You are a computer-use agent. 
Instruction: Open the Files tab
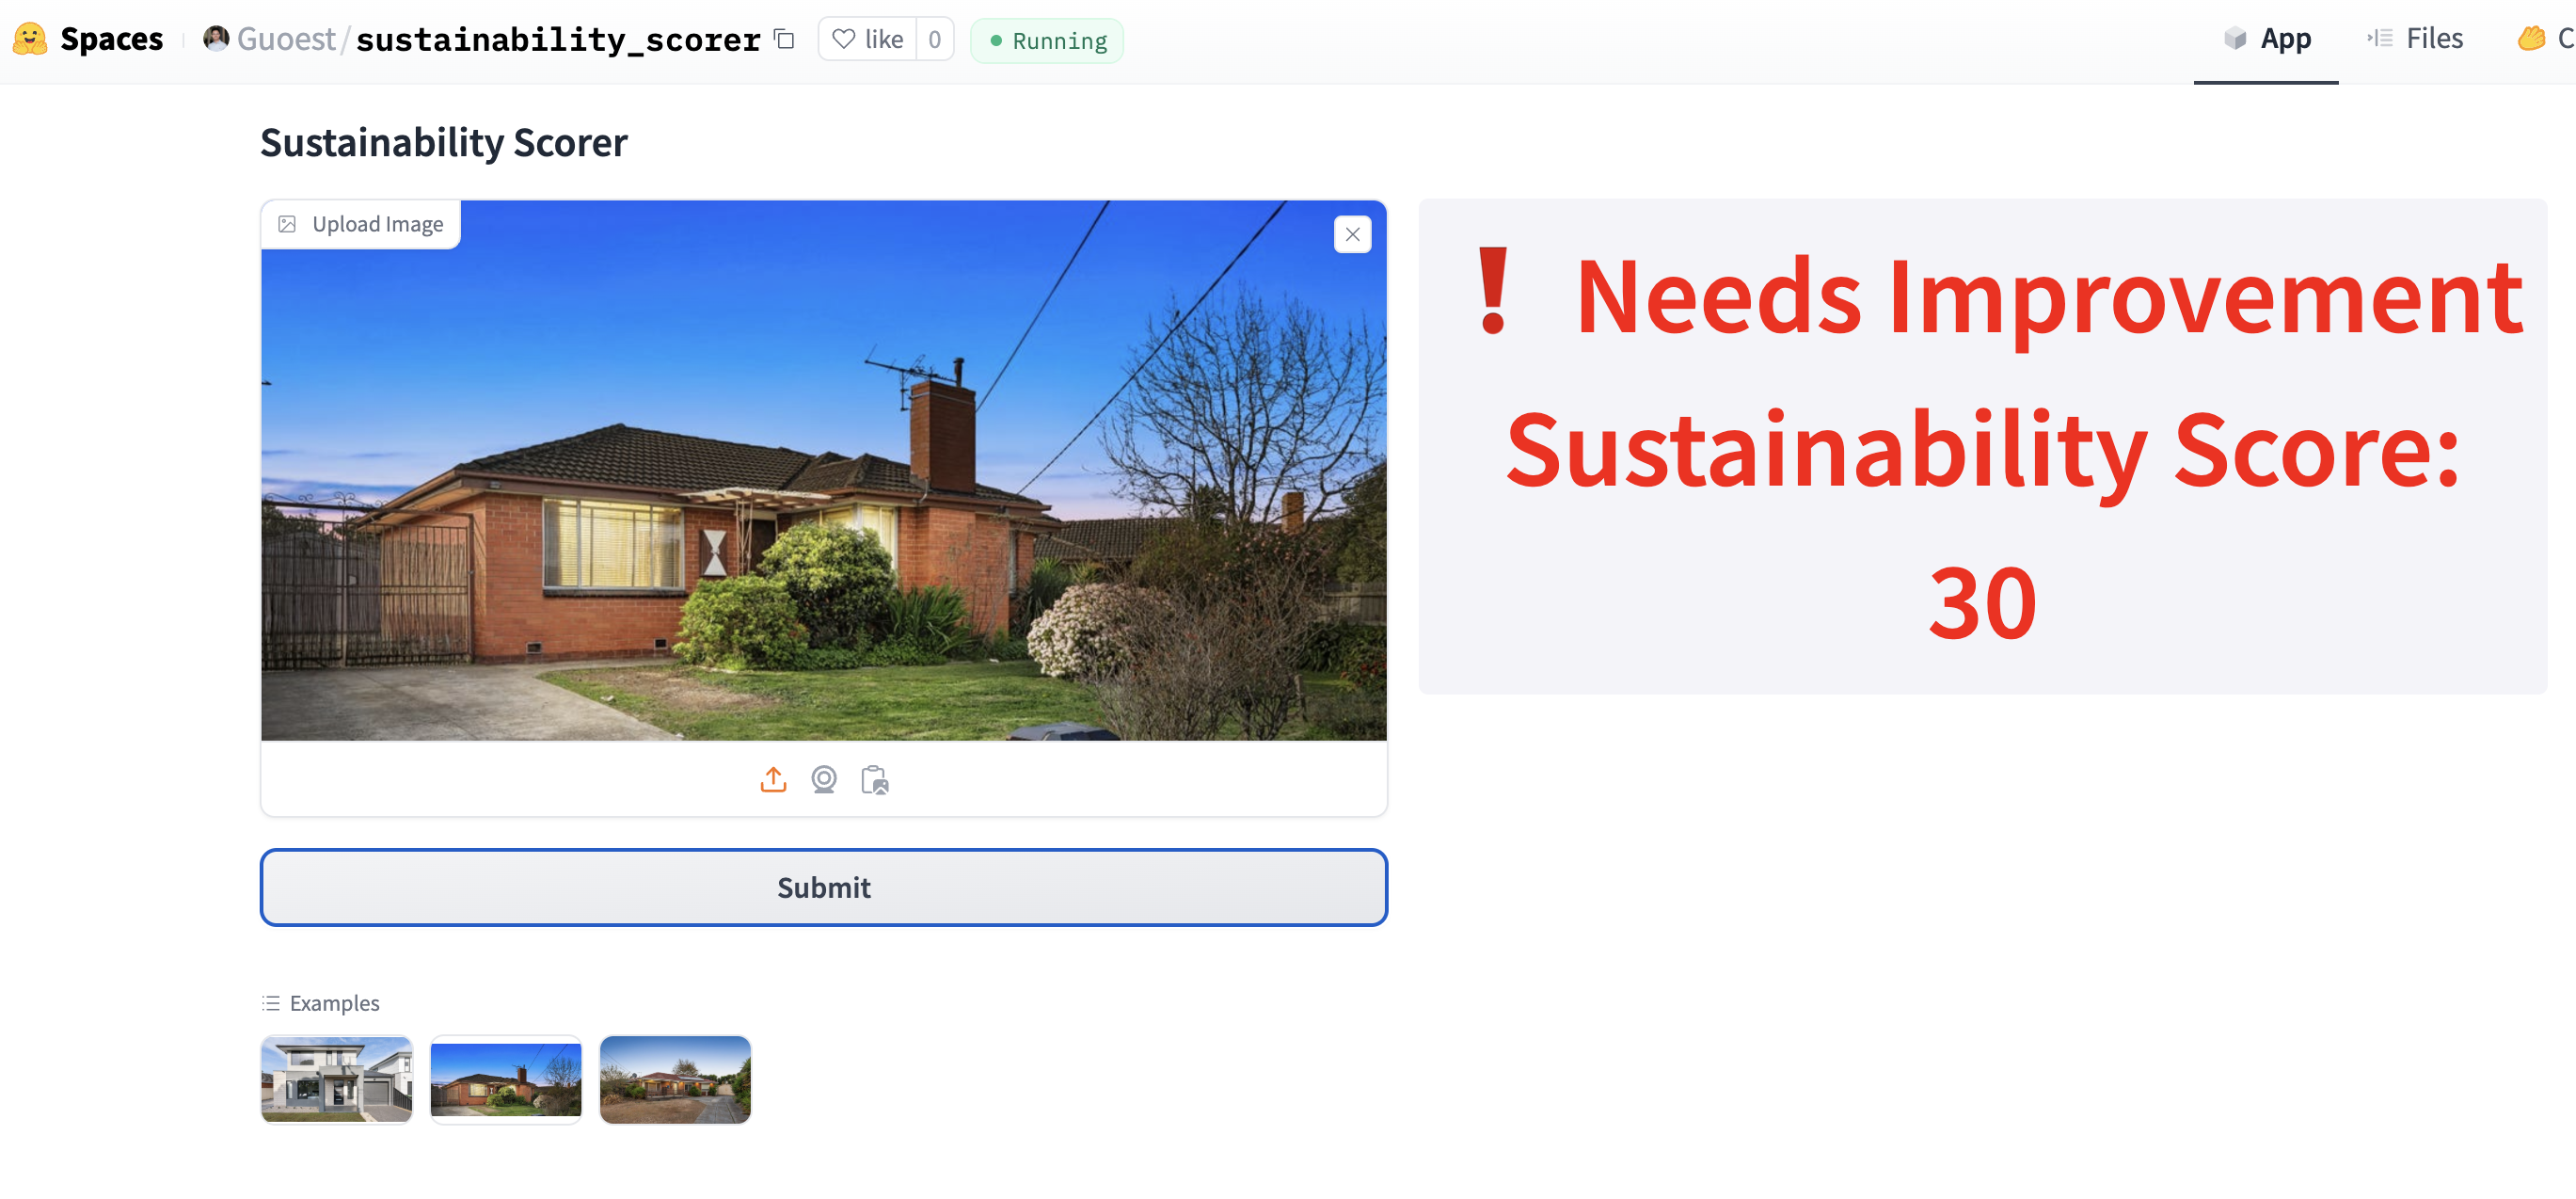[x=2415, y=39]
